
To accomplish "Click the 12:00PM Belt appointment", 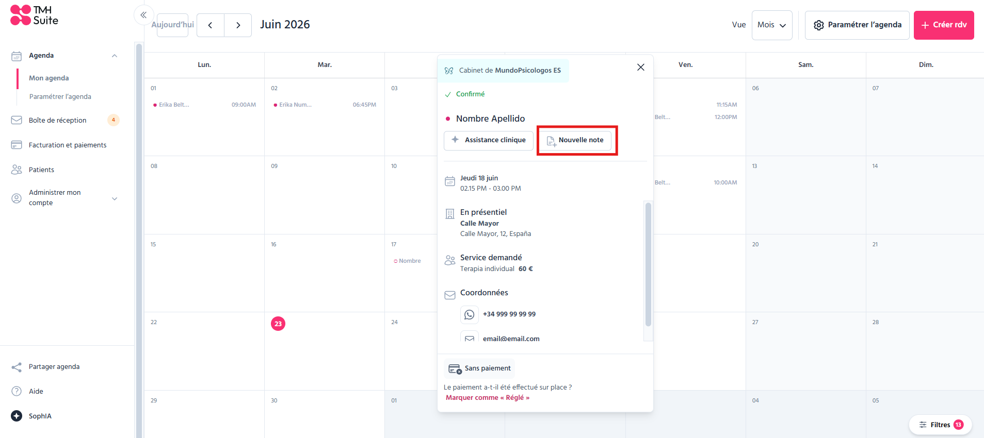I will pyautogui.click(x=696, y=117).
